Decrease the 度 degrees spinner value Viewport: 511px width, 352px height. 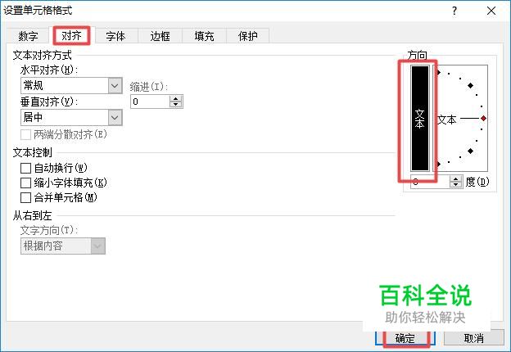tap(455, 185)
